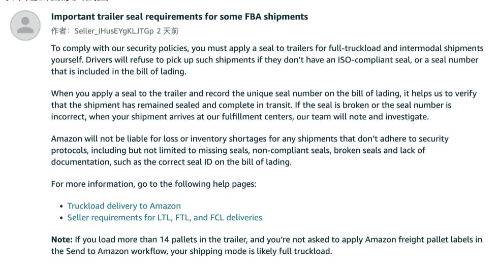This screenshot has width=498, height=268.
Task: Open the "Truckload delivery to Amazon" link
Action: [124, 206]
